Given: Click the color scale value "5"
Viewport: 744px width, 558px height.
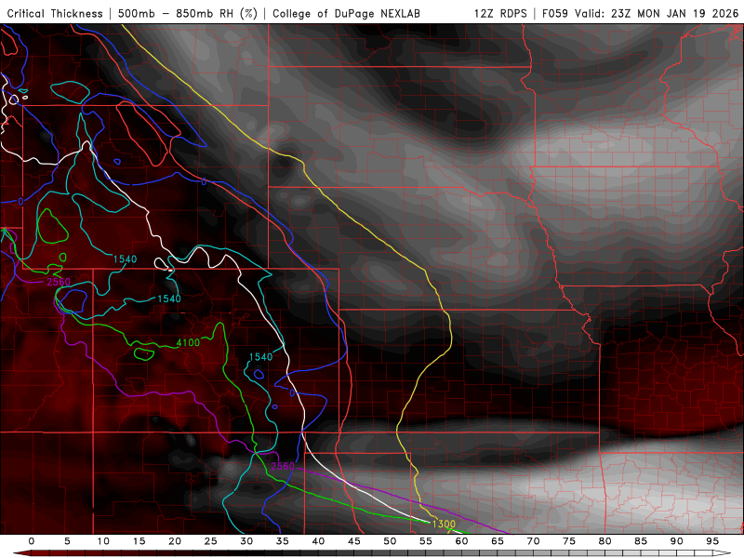Looking at the screenshot, I should [67, 541].
